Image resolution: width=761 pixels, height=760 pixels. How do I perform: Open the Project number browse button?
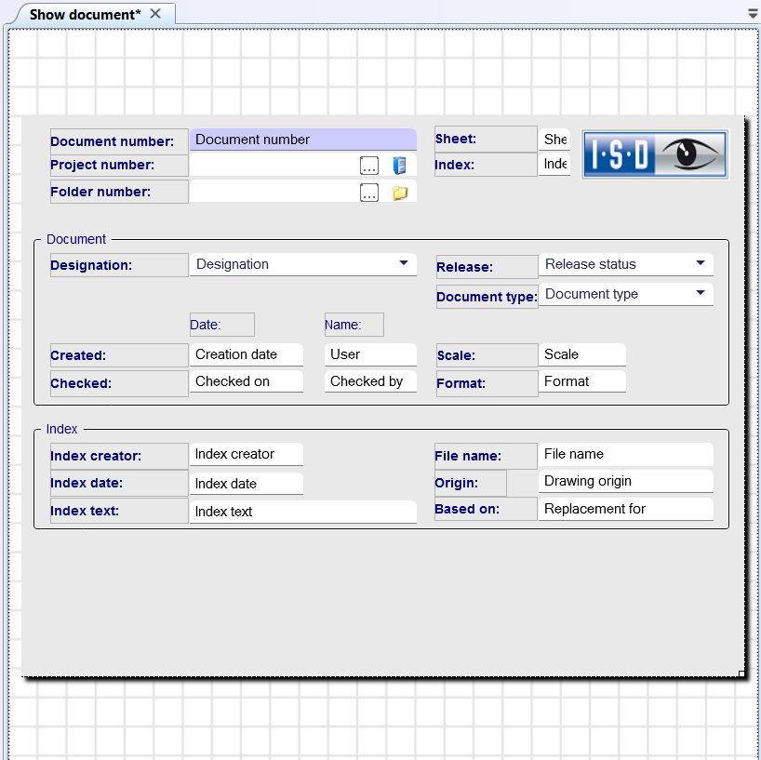(369, 166)
